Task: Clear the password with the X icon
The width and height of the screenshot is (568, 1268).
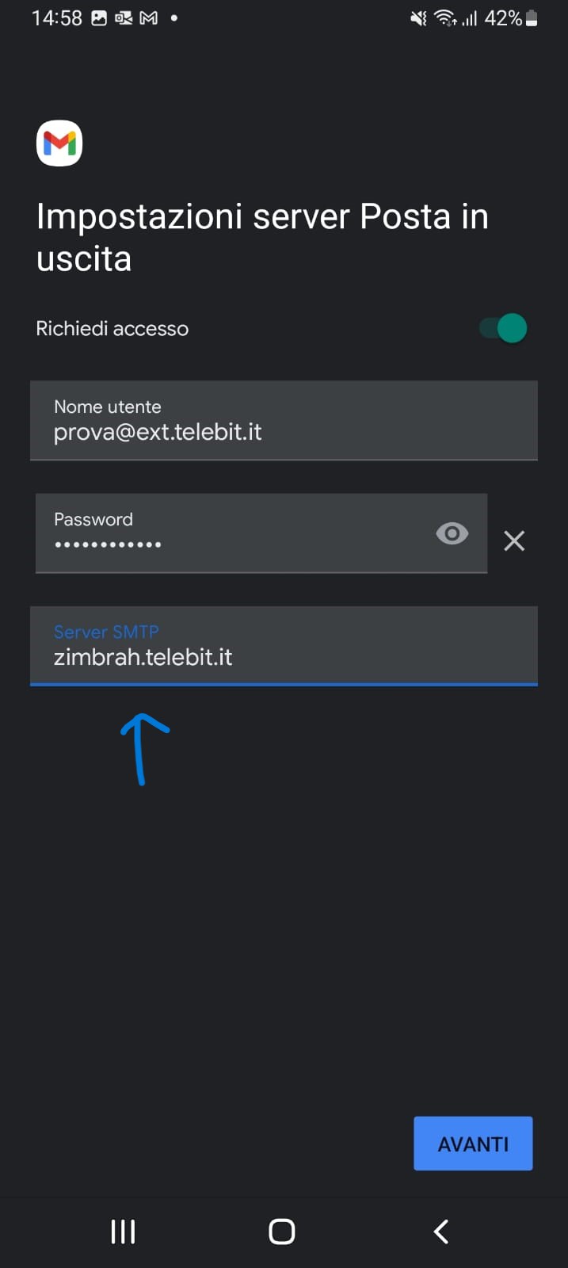Action: click(x=514, y=540)
